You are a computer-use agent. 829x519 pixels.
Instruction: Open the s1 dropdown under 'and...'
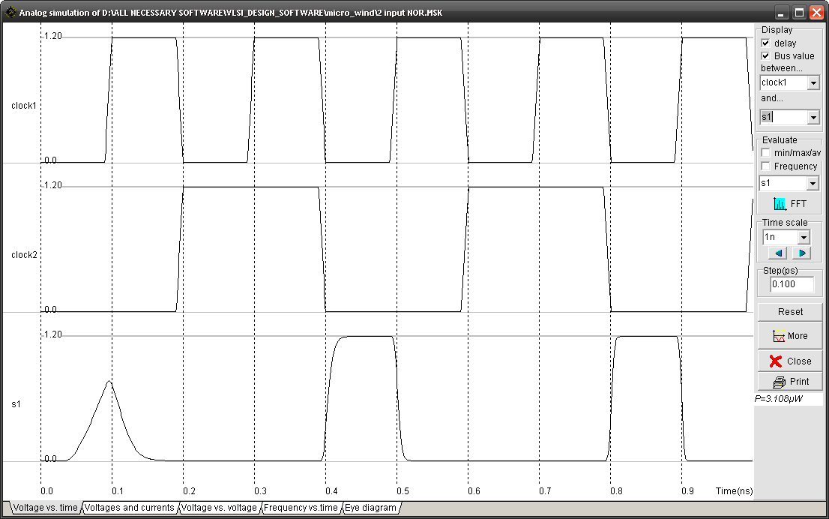click(814, 116)
